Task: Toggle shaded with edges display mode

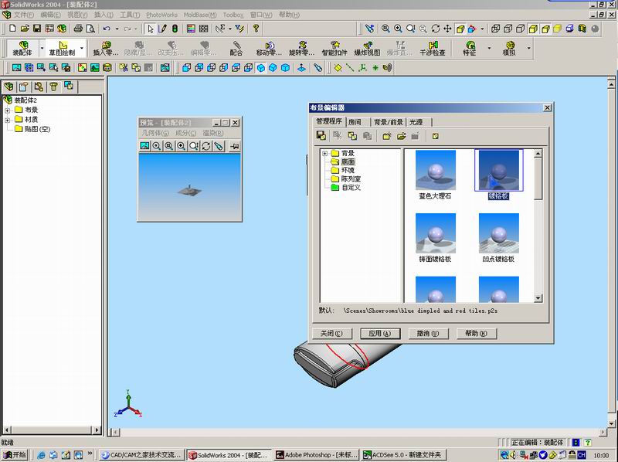Action: click(x=533, y=29)
